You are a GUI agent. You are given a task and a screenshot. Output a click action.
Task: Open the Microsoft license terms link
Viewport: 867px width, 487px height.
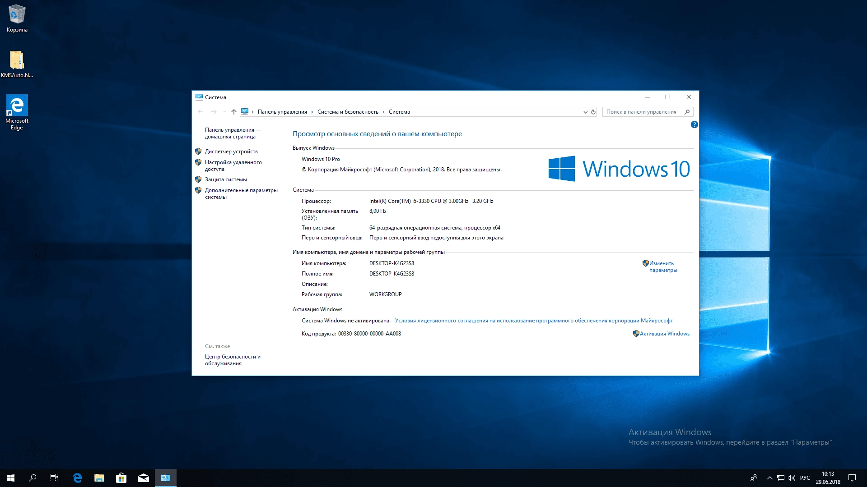coord(534,321)
